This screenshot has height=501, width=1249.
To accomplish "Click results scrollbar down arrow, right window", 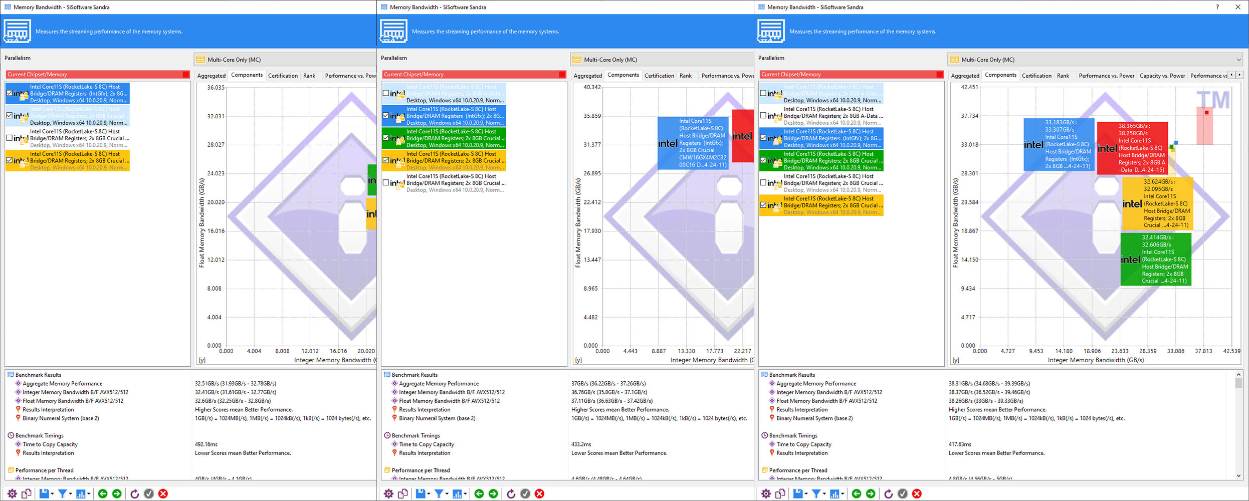I will coord(1238,475).
